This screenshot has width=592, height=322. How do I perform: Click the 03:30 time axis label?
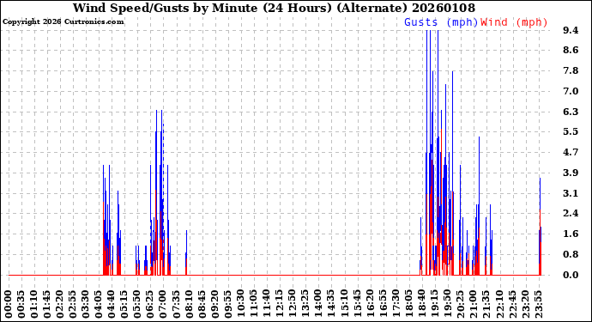tap(86, 305)
